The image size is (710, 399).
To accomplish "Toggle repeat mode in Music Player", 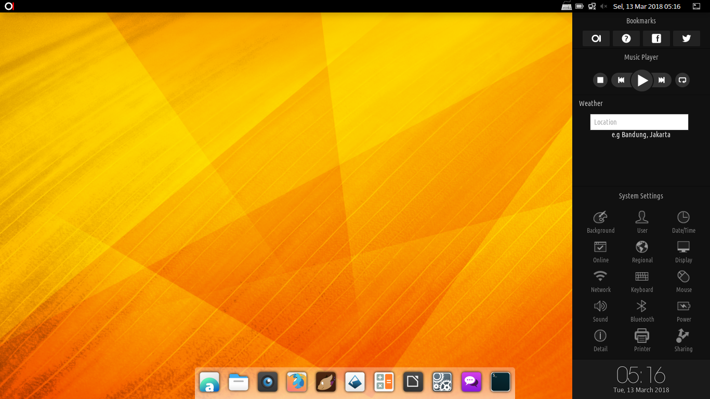I will (682, 80).
